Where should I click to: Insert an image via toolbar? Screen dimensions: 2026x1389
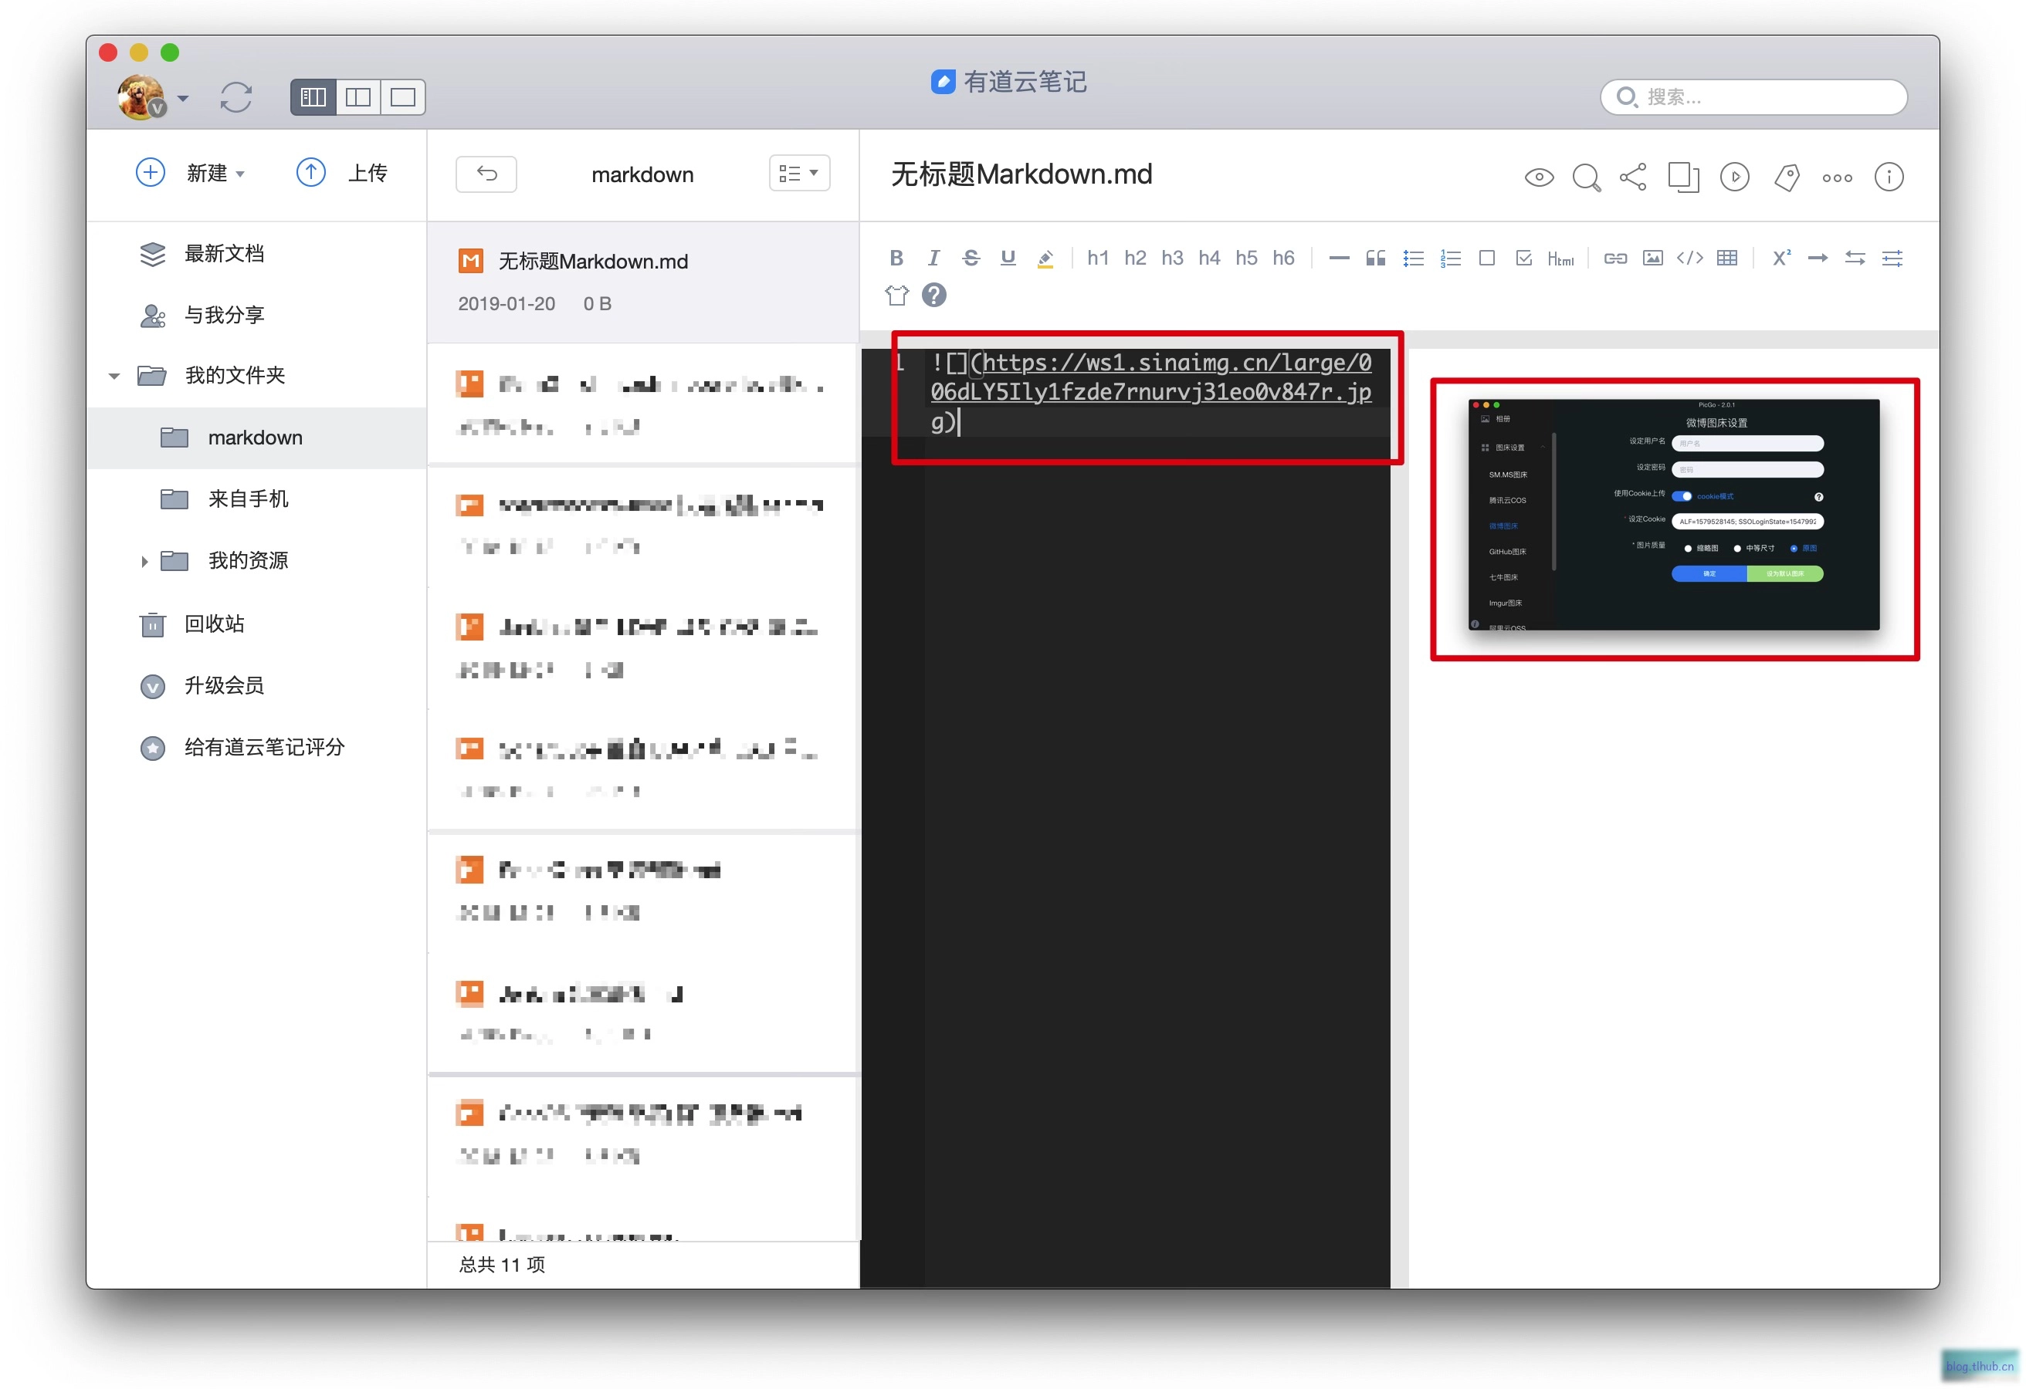click(1653, 258)
